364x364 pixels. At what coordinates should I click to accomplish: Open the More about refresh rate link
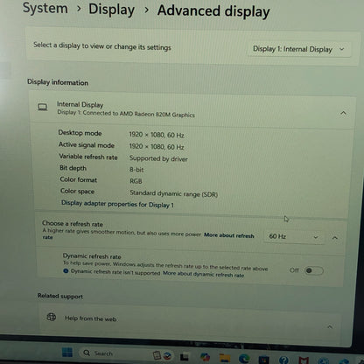point(149,236)
